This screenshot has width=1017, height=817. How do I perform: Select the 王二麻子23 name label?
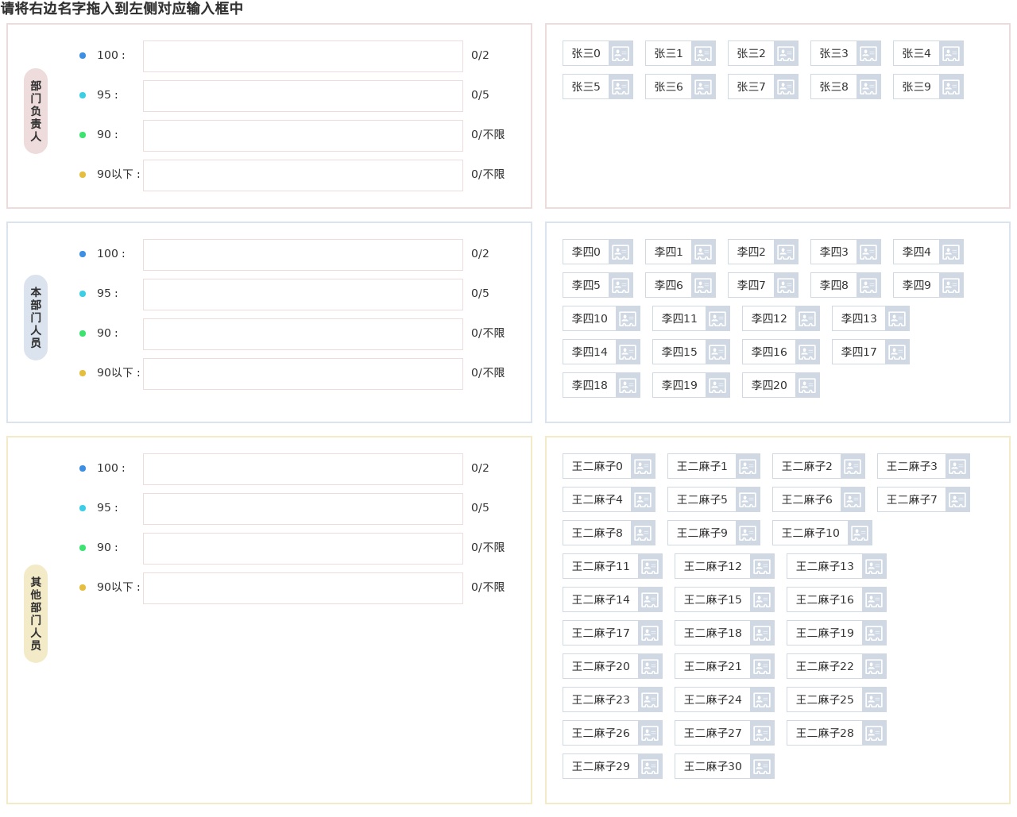pos(601,700)
